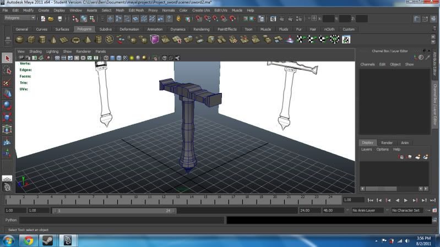Open the Polygons menu set dropdown
The width and height of the screenshot is (440, 247).
click(20, 18)
